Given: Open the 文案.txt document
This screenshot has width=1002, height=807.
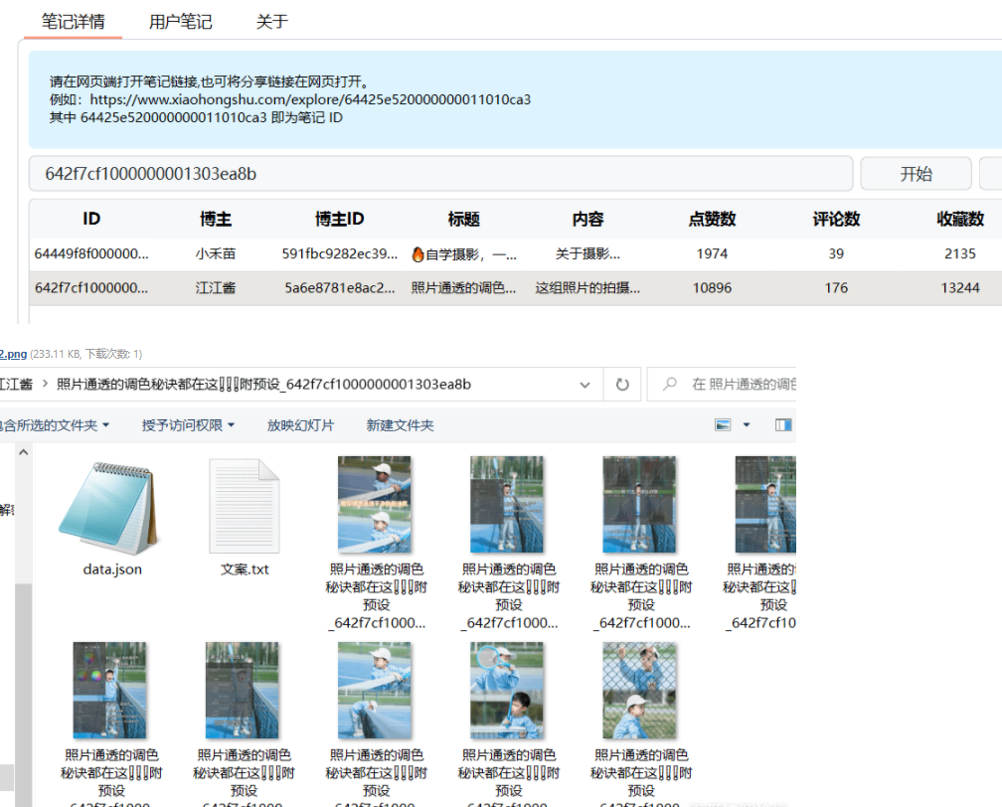Looking at the screenshot, I should click(x=244, y=507).
